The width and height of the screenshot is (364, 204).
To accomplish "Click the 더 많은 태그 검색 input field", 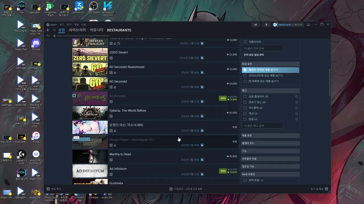I will [263, 126].
